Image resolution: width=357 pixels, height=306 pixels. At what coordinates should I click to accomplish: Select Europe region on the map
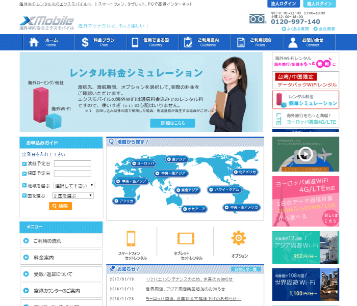(142, 163)
